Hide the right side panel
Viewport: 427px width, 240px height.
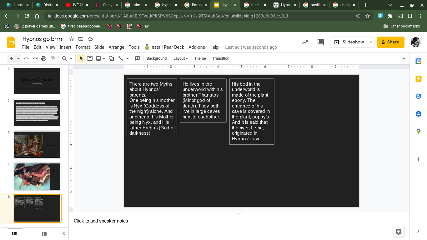click(418, 231)
